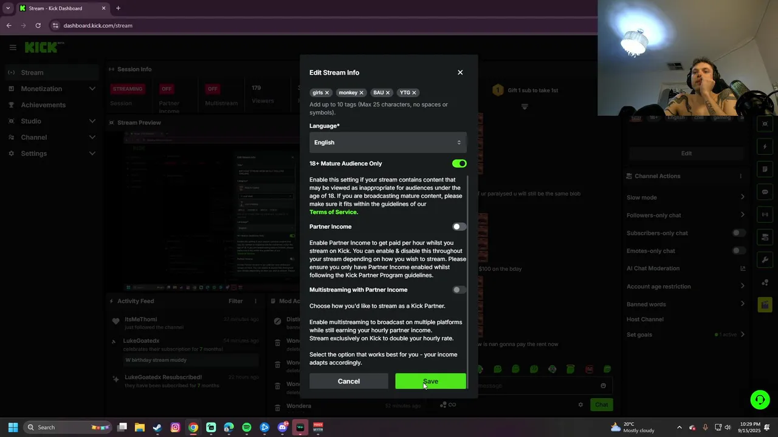Open Set goals panel
Viewport: 778px width, 437px height.
coord(686,334)
